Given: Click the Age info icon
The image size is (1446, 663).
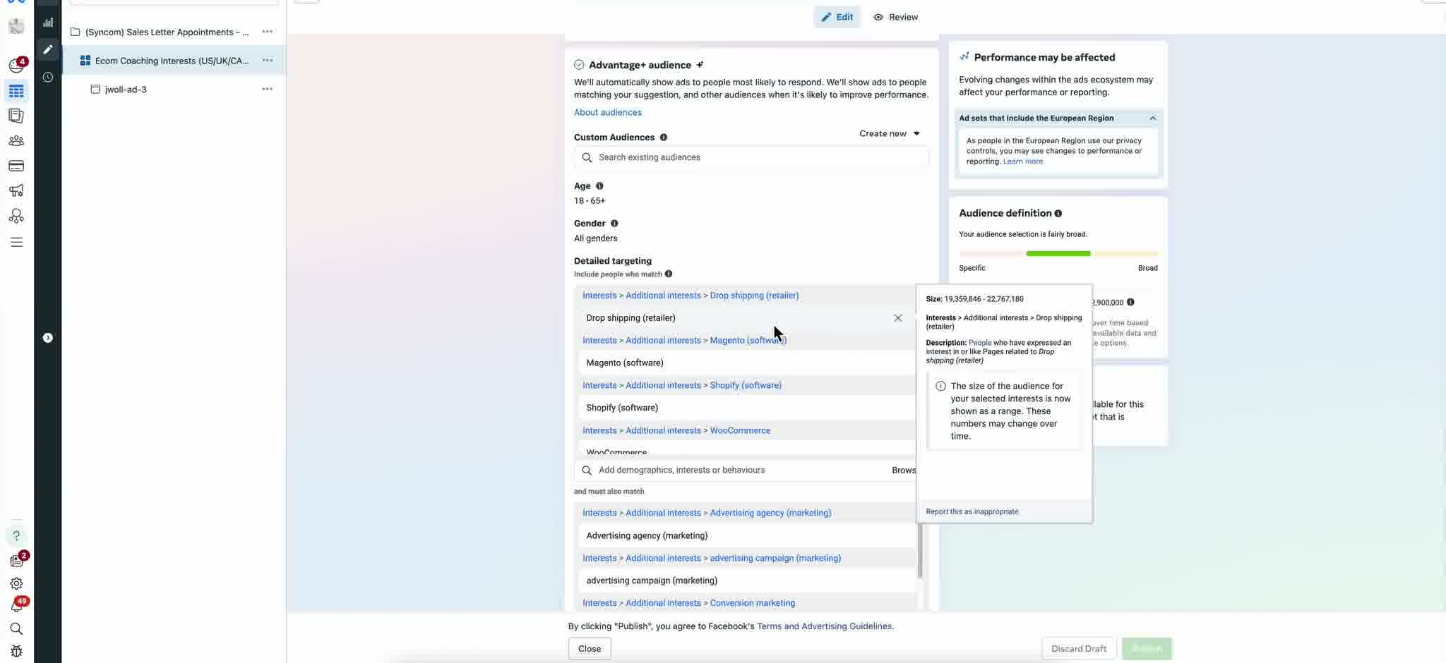Looking at the screenshot, I should point(599,186).
